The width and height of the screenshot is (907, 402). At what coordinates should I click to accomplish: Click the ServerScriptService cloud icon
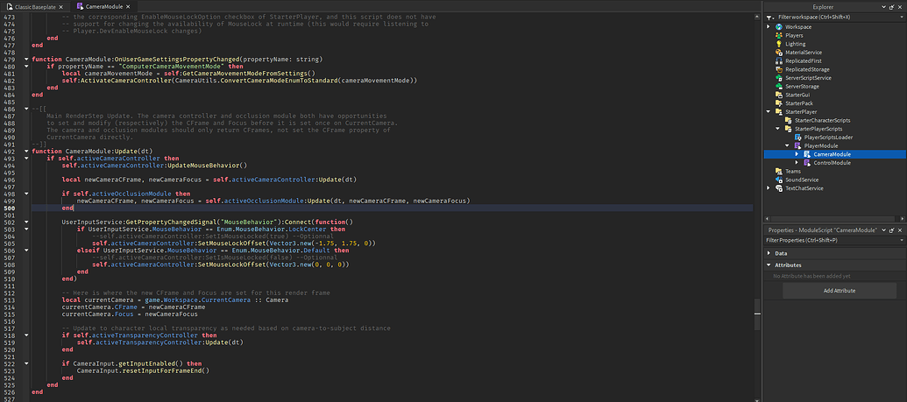[x=778, y=77]
